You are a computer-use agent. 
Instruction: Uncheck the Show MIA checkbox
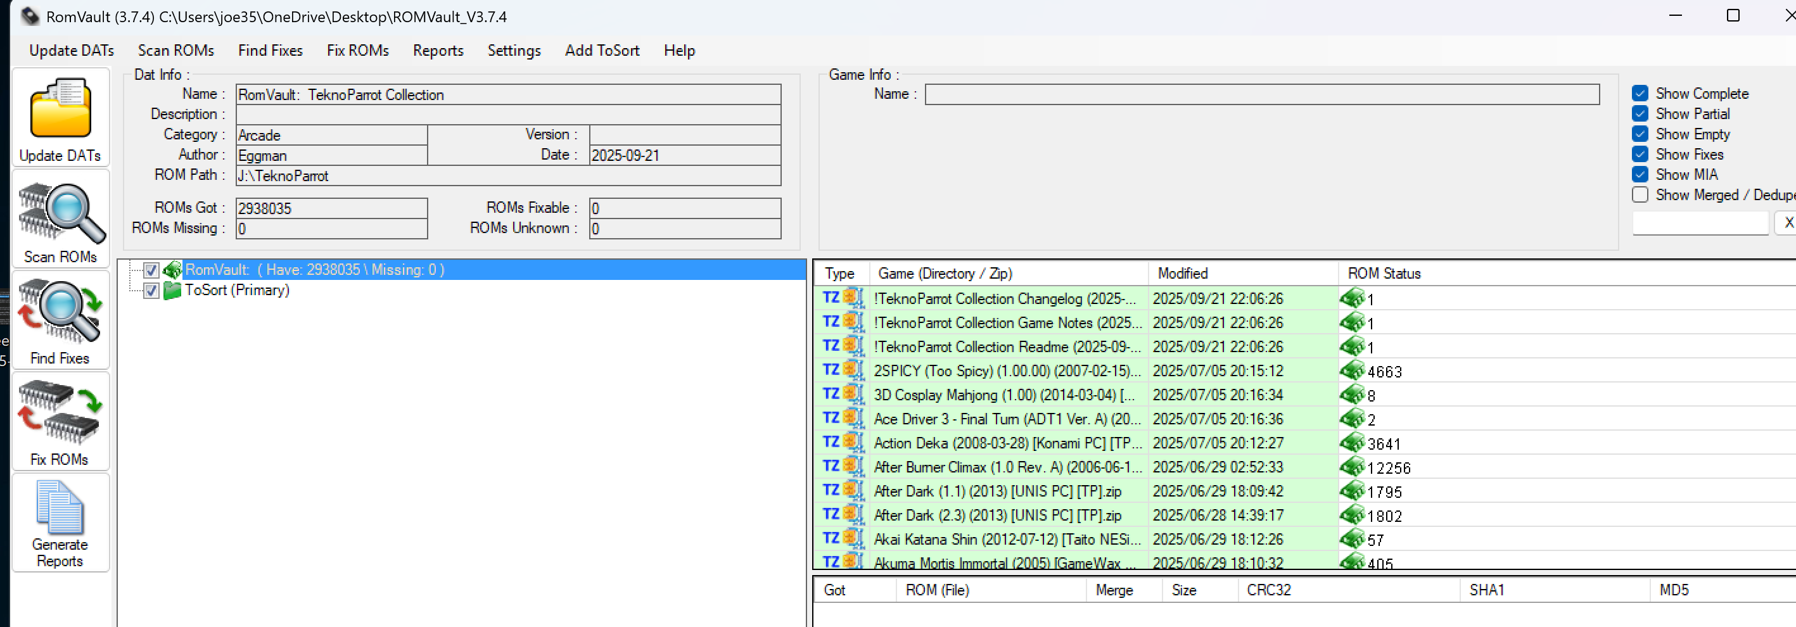(x=1640, y=174)
